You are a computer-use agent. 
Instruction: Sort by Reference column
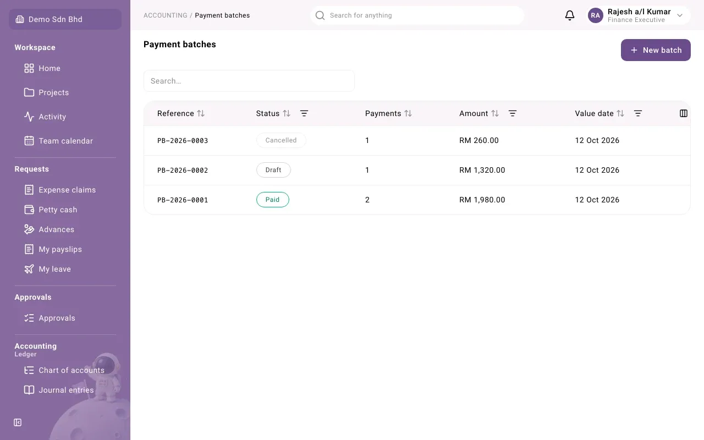201,113
